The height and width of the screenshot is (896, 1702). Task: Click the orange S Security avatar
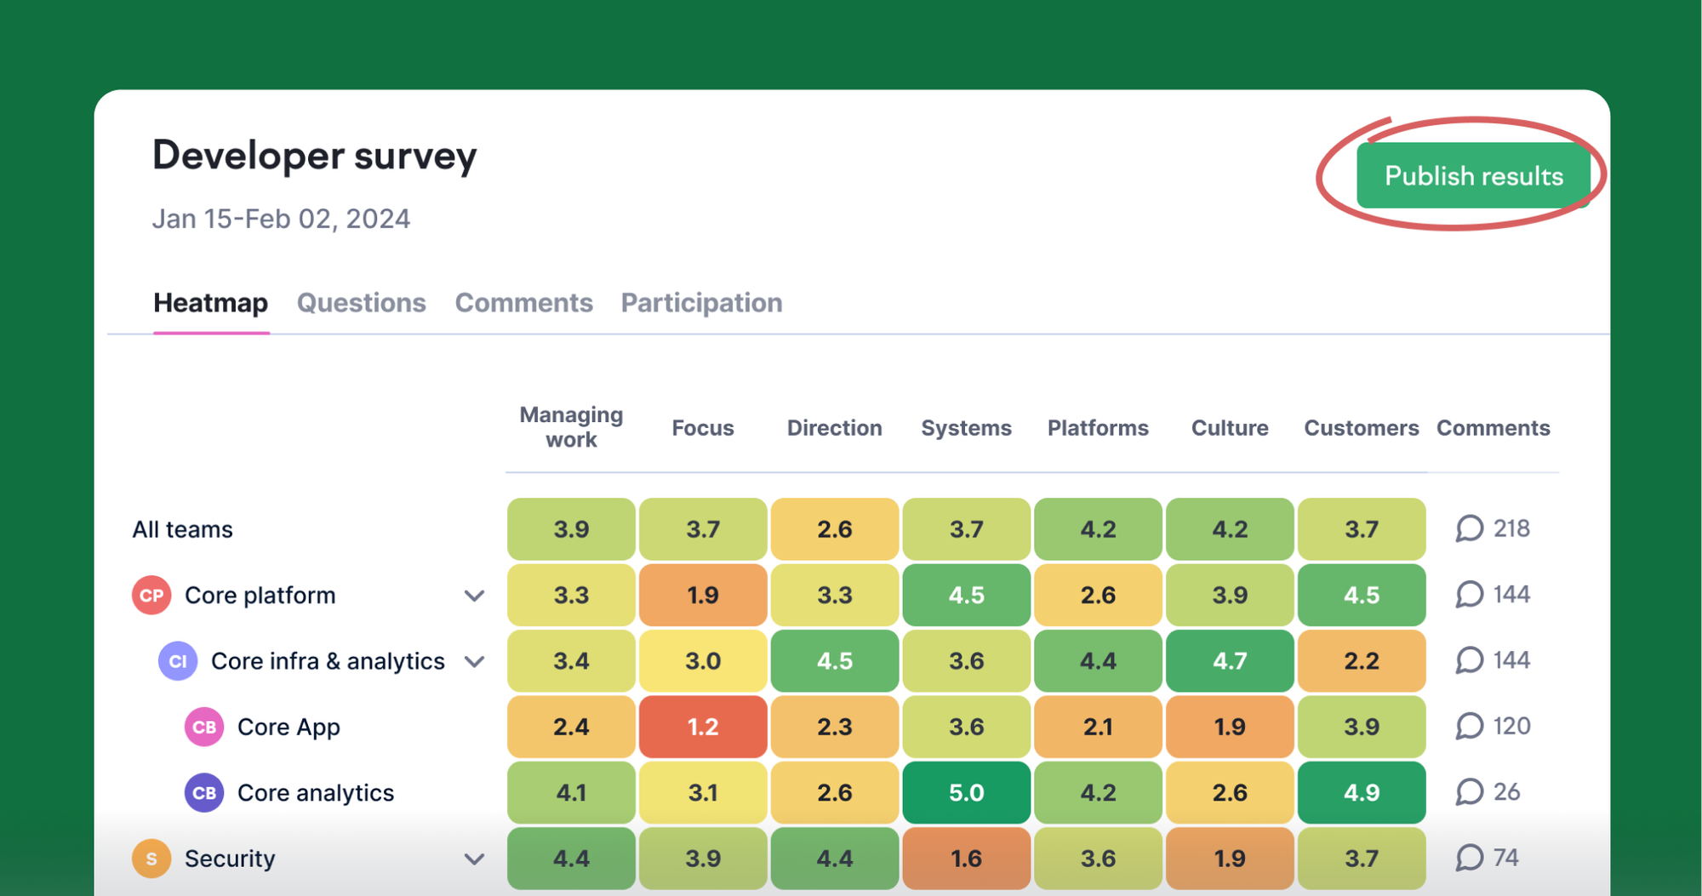151,859
